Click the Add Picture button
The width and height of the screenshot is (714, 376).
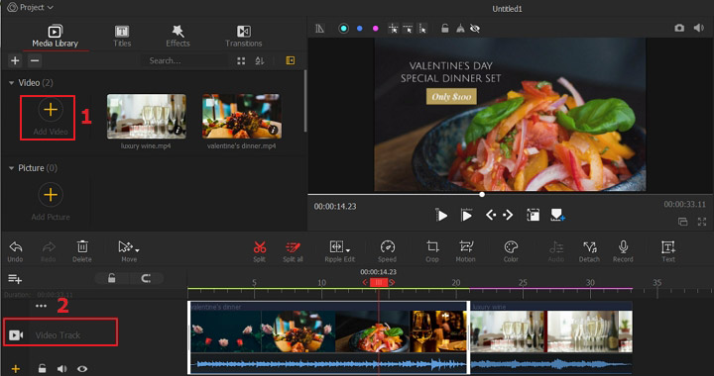[51, 202]
